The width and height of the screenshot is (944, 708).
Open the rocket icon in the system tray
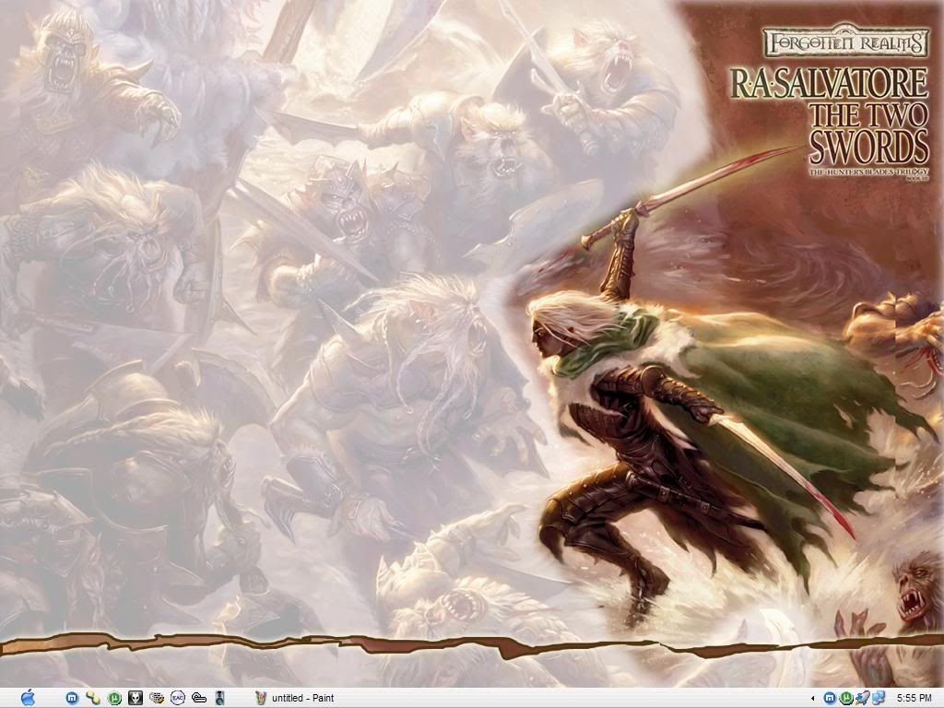point(862,698)
